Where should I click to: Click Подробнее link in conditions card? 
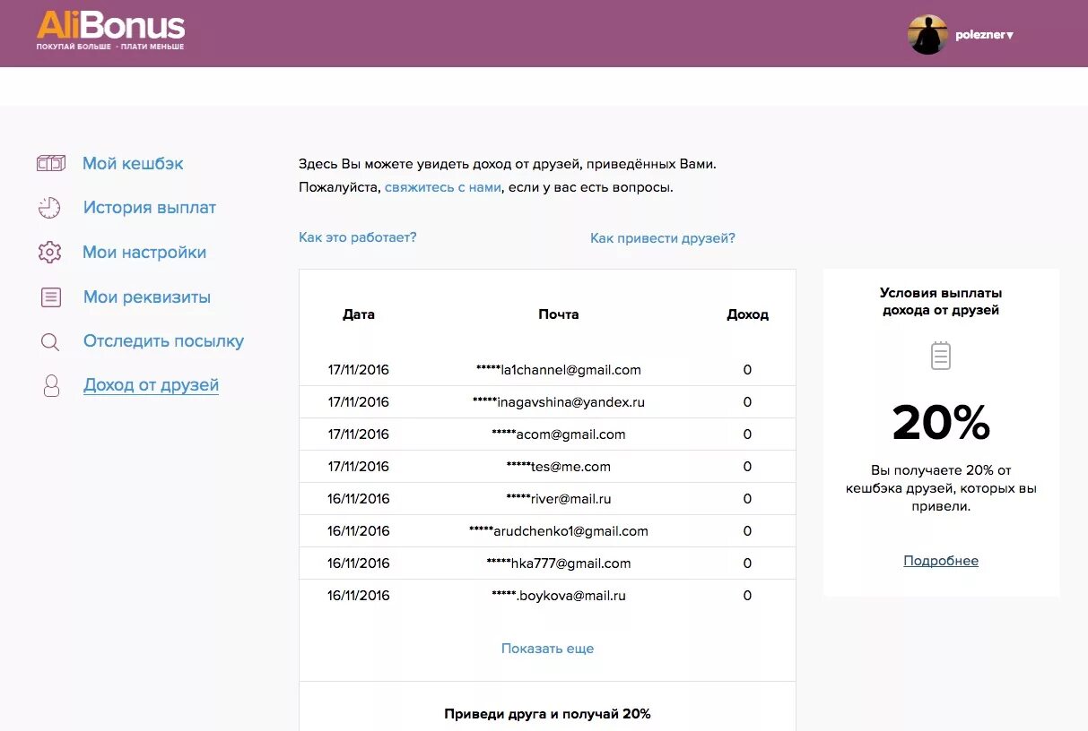(941, 562)
